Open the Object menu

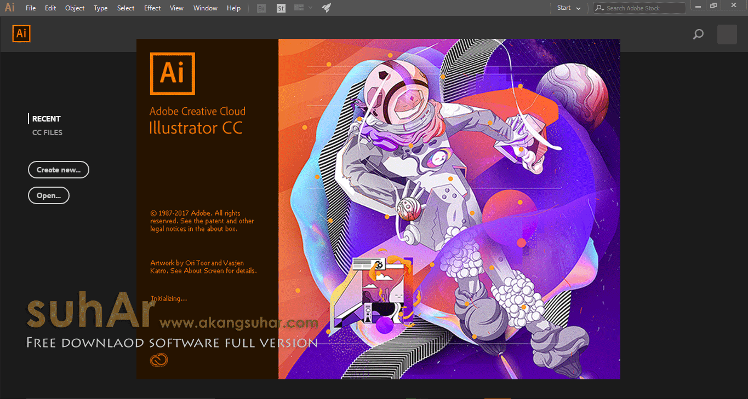coord(75,8)
